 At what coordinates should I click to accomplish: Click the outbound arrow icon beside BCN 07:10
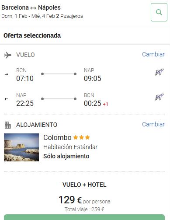click(x=6, y=74)
